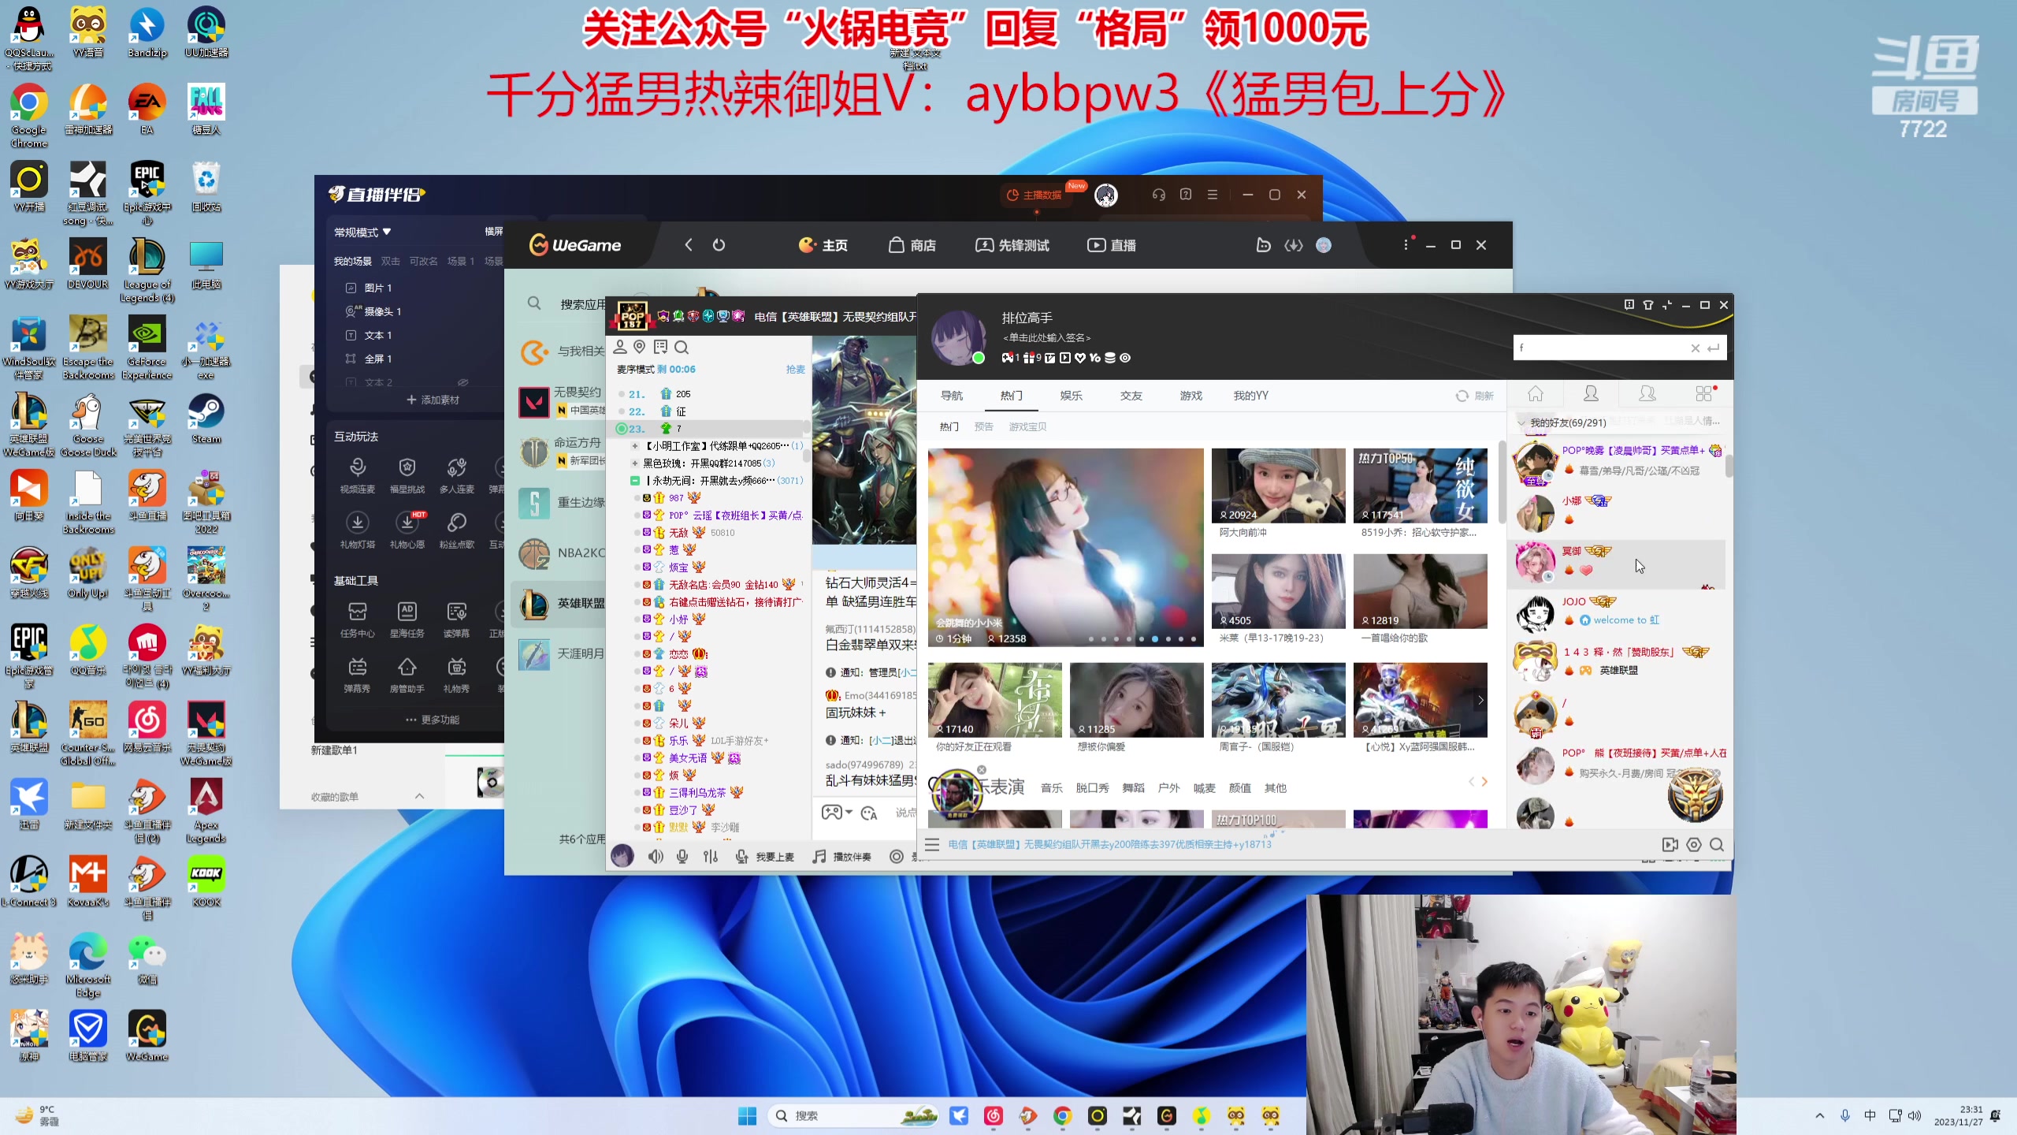
Task: Open YY apps grid icon
Action: pos(1704,393)
